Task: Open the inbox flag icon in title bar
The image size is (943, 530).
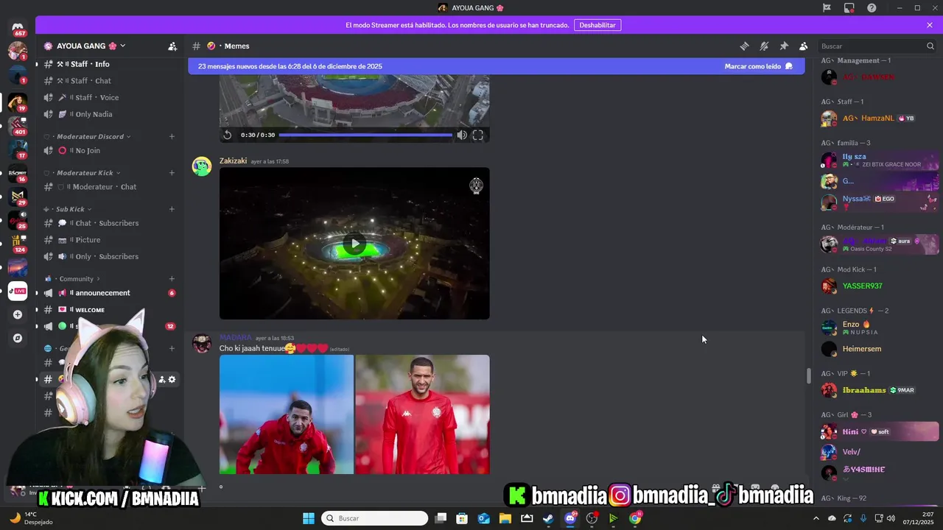Action: tap(827, 7)
